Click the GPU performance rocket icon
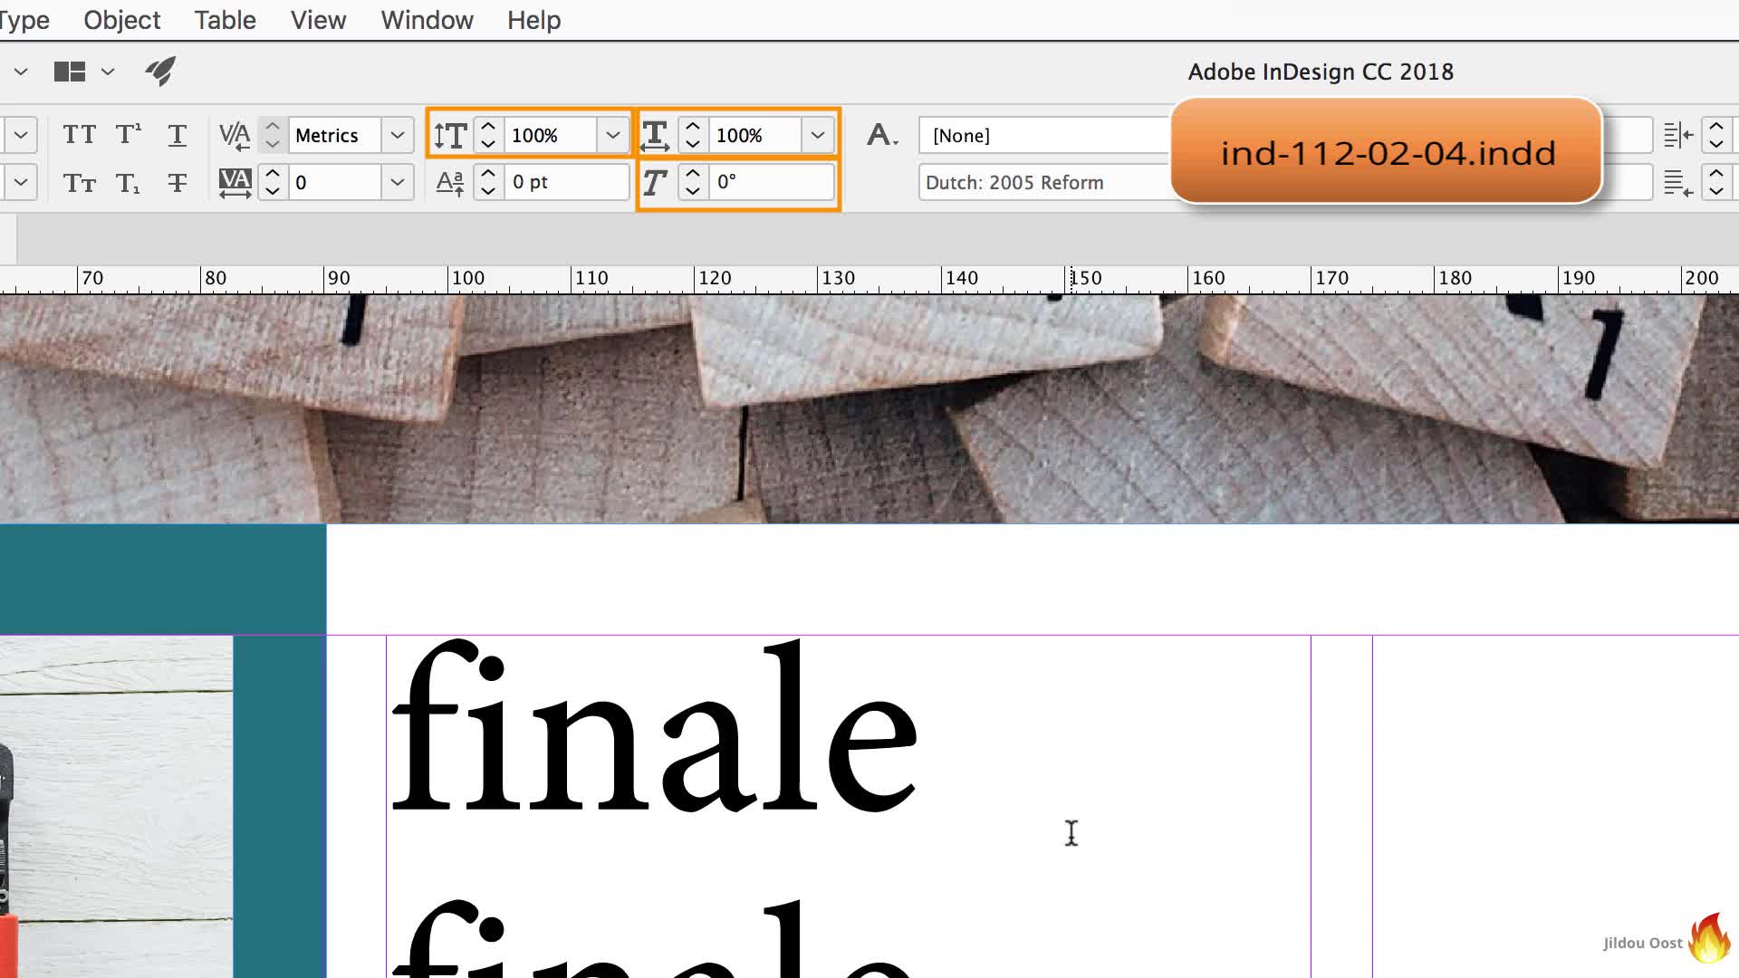Viewport: 1739px width, 978px height. [160, 72]
